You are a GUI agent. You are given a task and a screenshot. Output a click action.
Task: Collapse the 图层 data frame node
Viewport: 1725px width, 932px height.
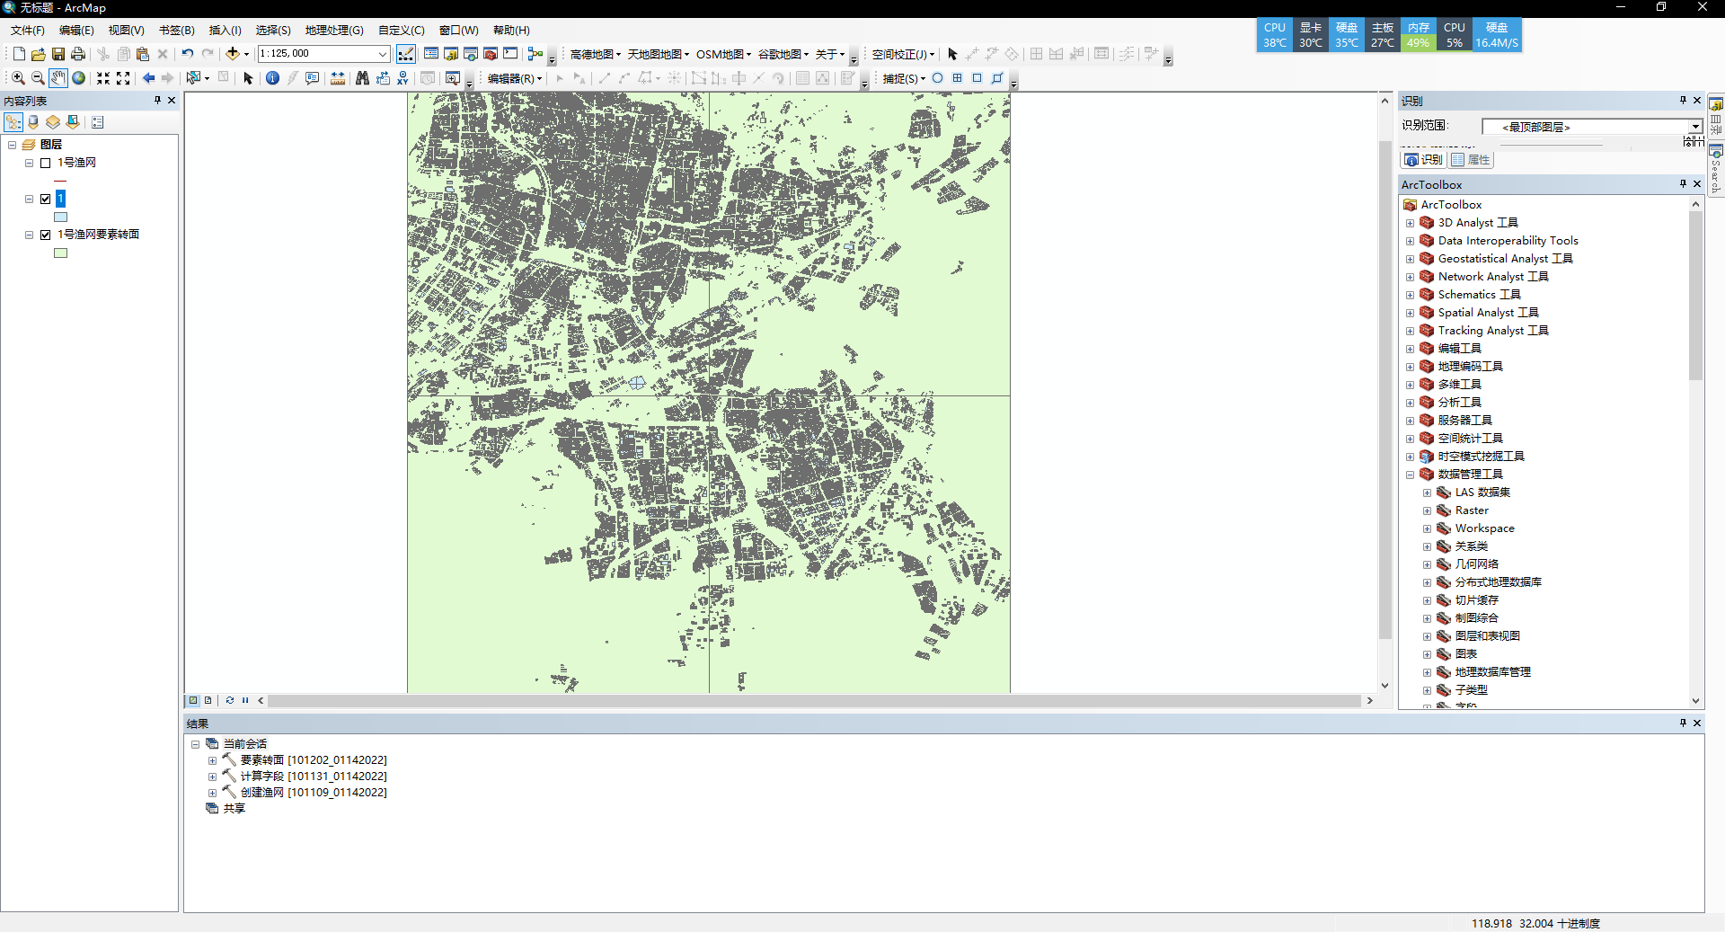pyautogui.click(x=13, y=145)
